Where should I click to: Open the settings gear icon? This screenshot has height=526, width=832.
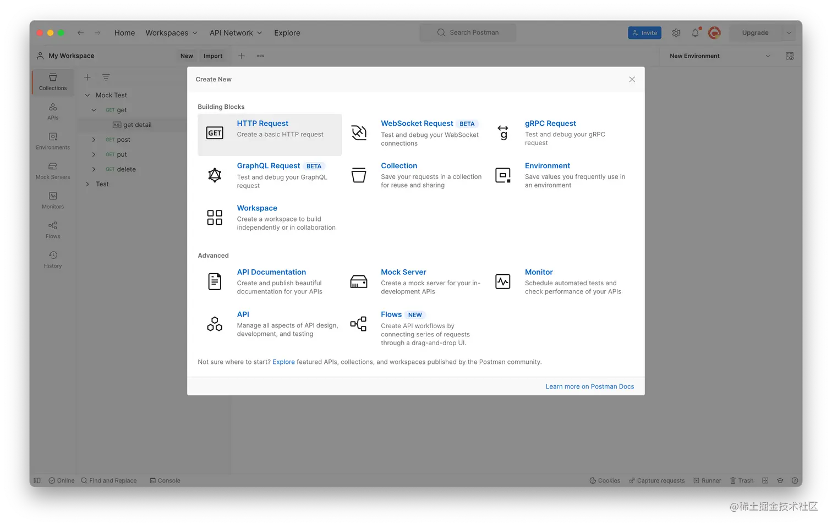[676, 33]
